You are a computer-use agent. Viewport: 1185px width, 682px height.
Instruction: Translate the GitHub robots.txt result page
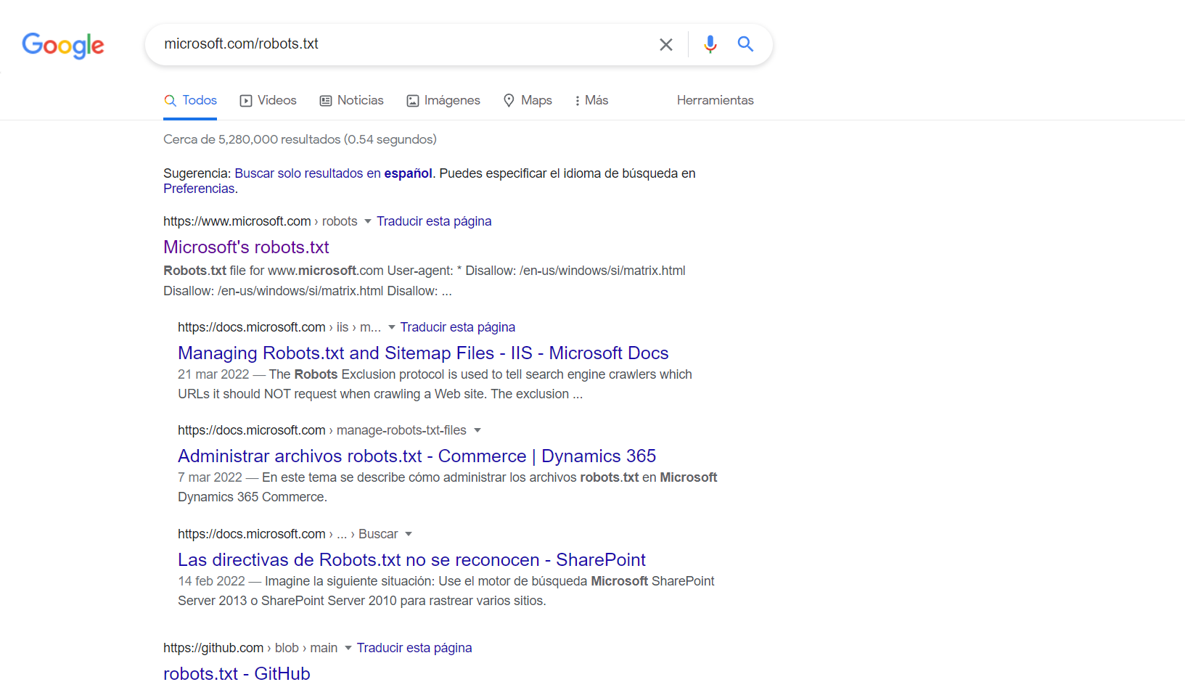tap(414, 648)
